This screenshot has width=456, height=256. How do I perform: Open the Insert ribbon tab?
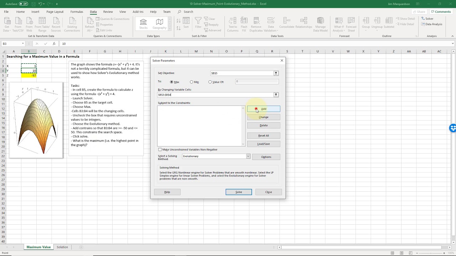[35, 12]
